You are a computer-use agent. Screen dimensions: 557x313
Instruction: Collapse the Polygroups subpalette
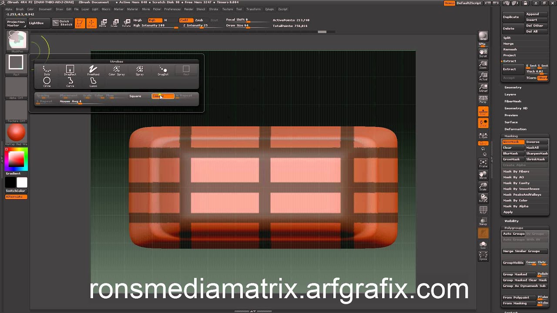tap(513, 228)
